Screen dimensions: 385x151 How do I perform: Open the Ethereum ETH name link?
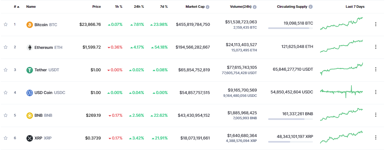(x=48, y=47)
